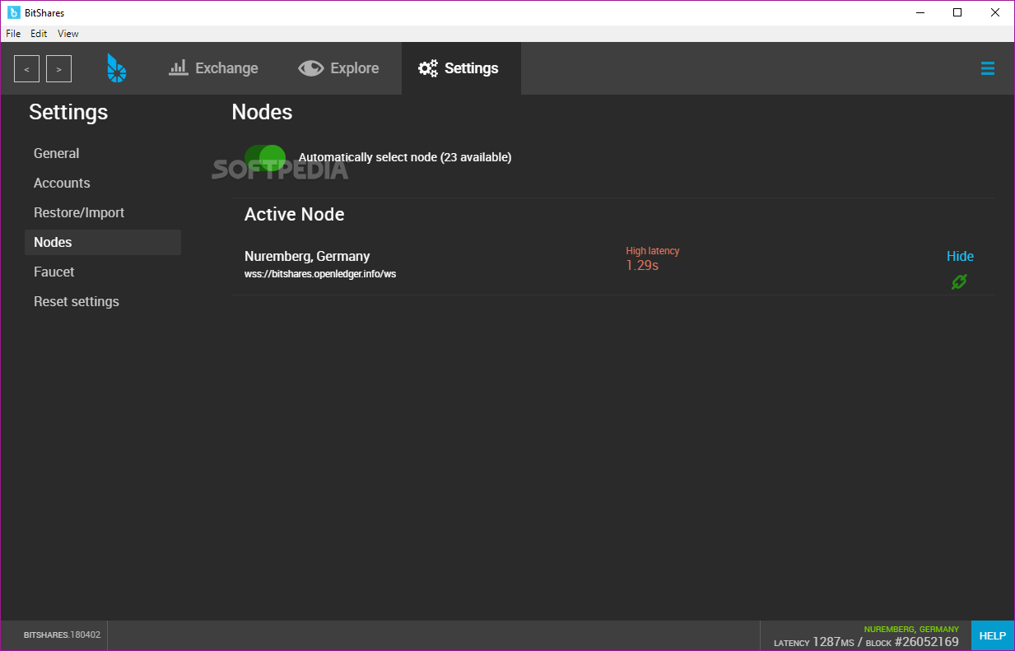Choose Reset settings in sidebar
Image resolution: width=1015 pixels, height=651 pixels.
pos(103,301)
